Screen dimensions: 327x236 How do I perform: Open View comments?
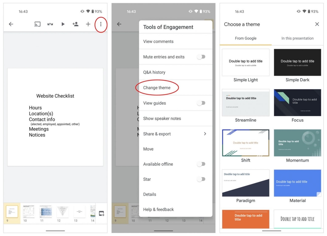coord(158,41)
